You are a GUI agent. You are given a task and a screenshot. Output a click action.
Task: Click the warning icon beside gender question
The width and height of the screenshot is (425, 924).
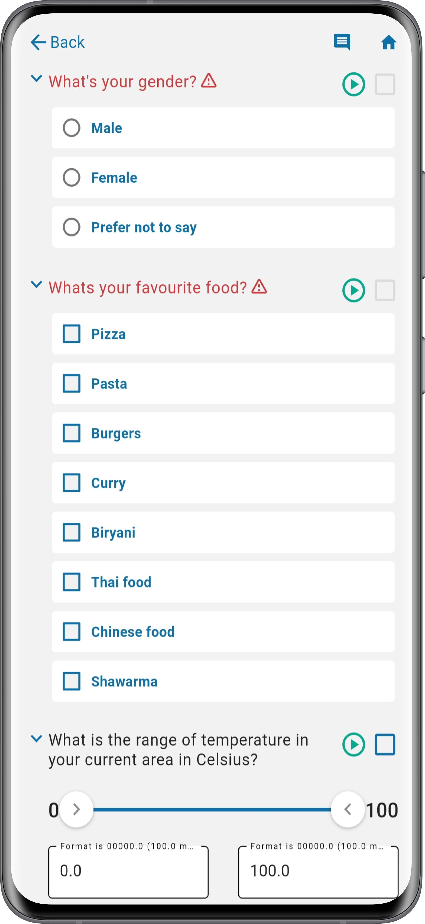208,81
